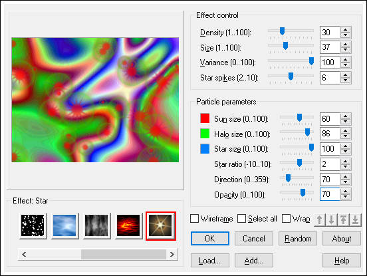
Task: Select the white particles effect thumbnail
Action: [33, 225]
